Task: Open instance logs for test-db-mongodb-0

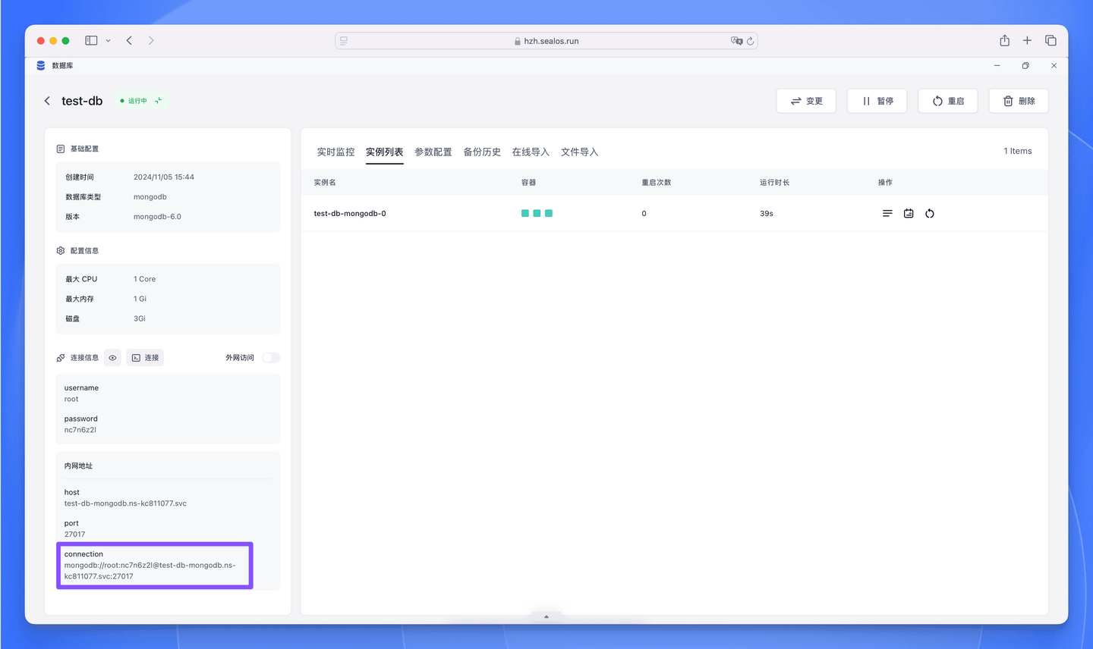Action: (x=887, y=213)
